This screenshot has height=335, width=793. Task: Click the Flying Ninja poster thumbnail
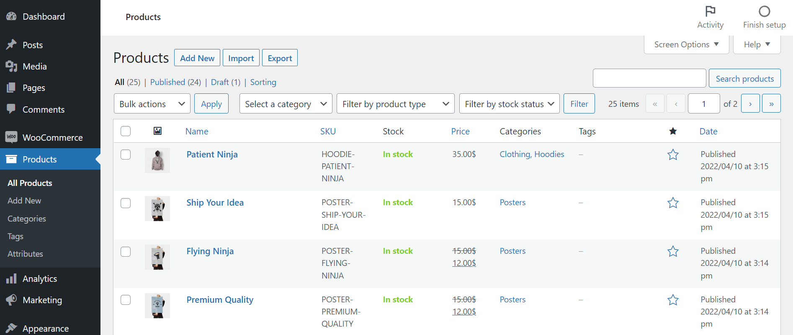coord(157,257)
